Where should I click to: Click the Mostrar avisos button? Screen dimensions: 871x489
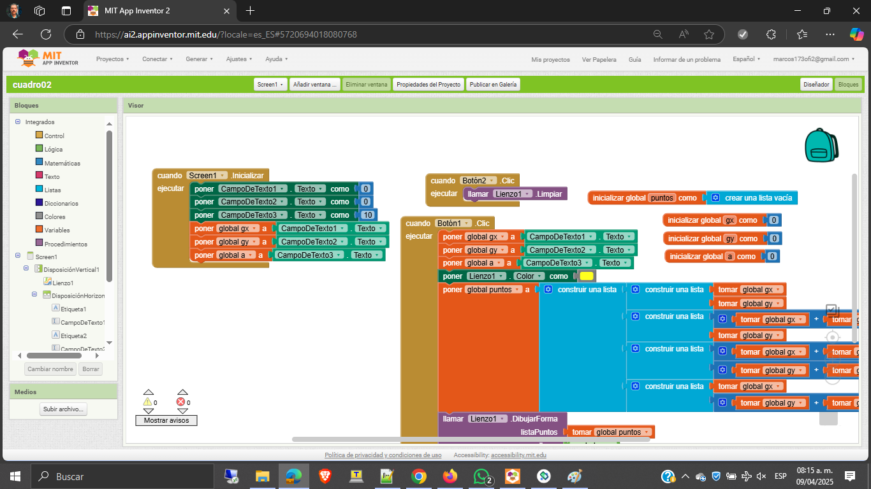(x=166, y=420)
